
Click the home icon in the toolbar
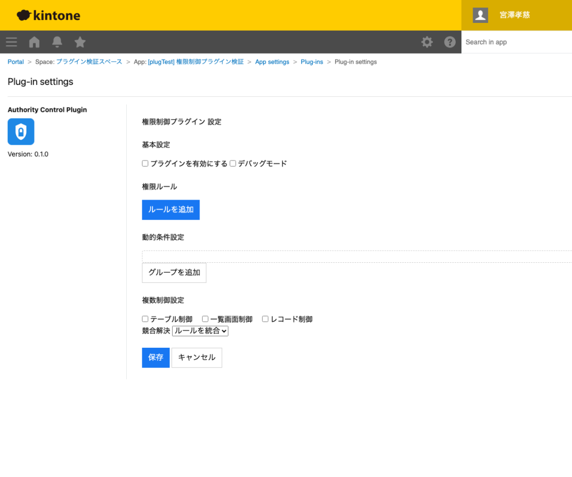pyautogui.click(x=34, y=42)
